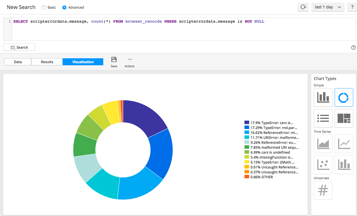Click the yellow TypeError Math legend swatch
This screenshot has height=216, width=357.
point(247,162)
